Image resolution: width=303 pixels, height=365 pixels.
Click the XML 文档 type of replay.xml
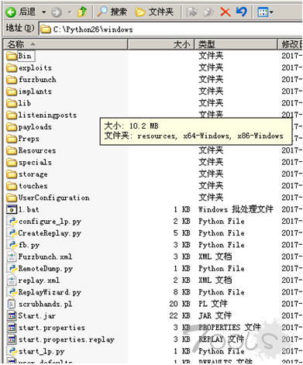(215, 281)
